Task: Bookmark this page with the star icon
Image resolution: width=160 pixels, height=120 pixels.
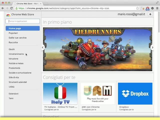Action: [x=137, y=8]
